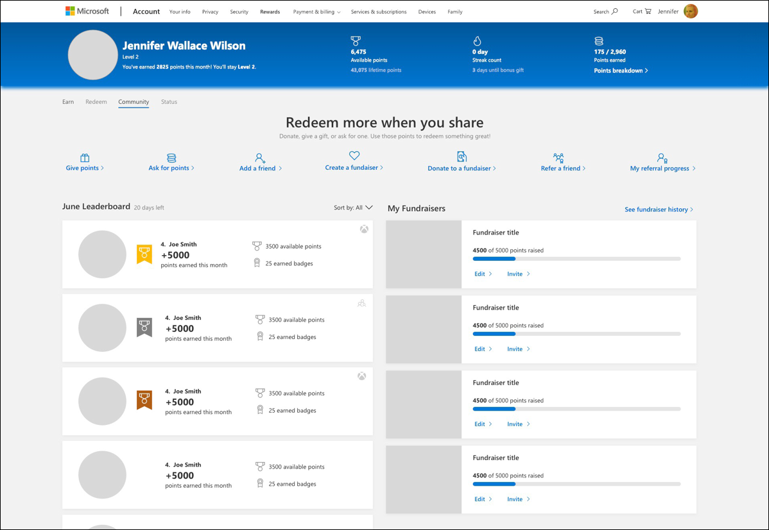Click the person-plus icon for Add a friend
This screenshot has width=769, height=530.
click(x=260, y=158)
